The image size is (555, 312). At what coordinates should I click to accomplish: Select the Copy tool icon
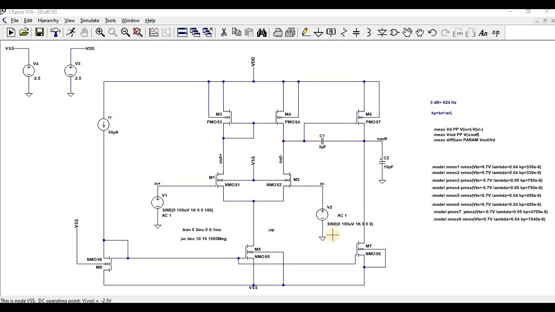click(236, 32)
